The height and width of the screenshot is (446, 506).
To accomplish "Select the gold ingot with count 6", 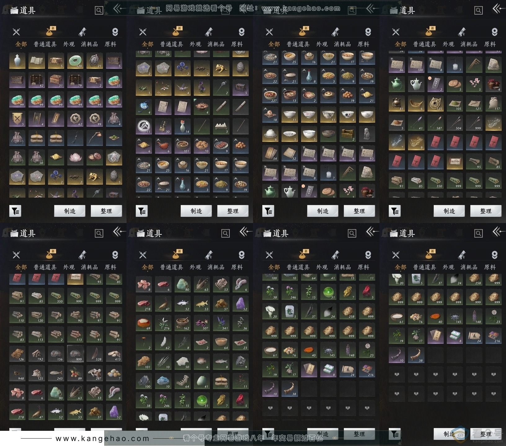I will point(416,103).
